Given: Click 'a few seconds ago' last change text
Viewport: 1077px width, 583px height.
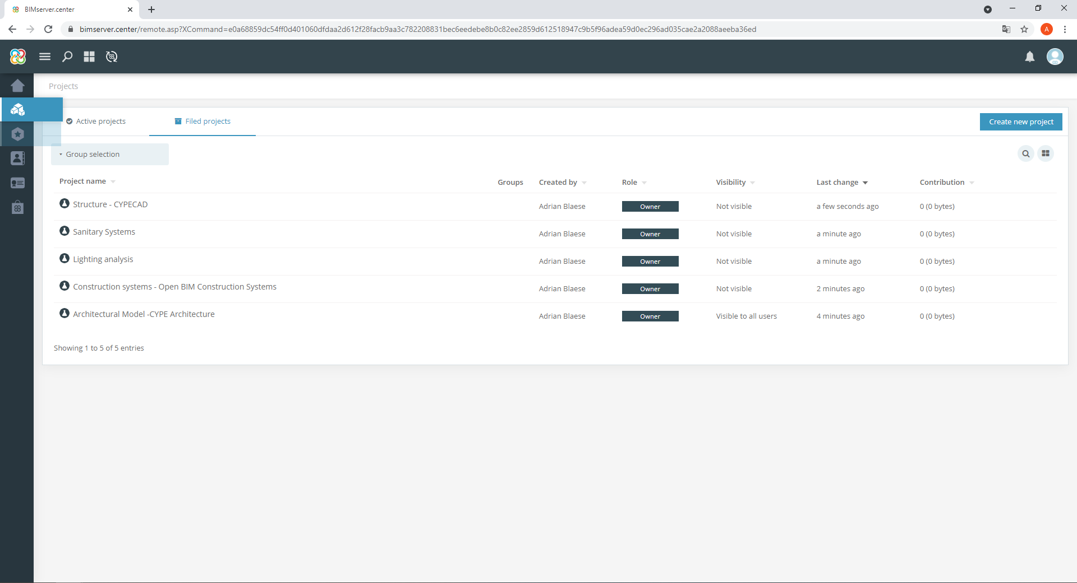Looking at the screenshot, I should click(x=848, y=207).
